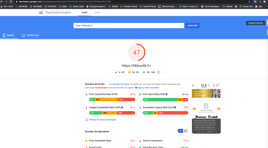Tick the Afficher le résumé de l'origine checkbox
Screen dimensions: 268x148
87,120
